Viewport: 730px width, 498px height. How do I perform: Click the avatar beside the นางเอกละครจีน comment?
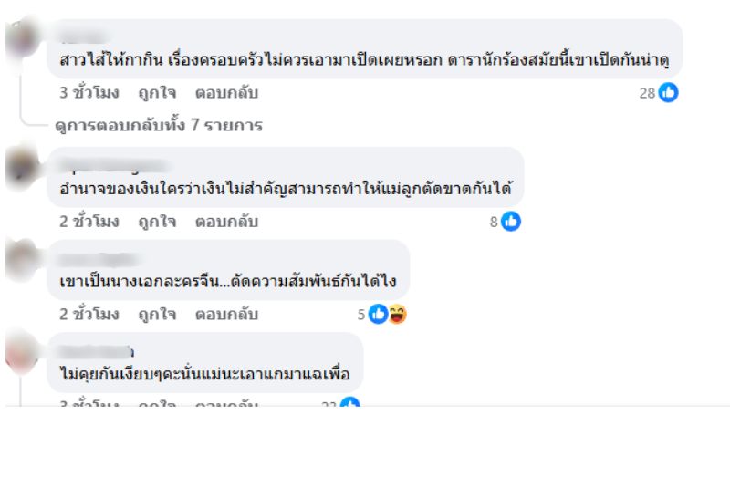[23, 260]
